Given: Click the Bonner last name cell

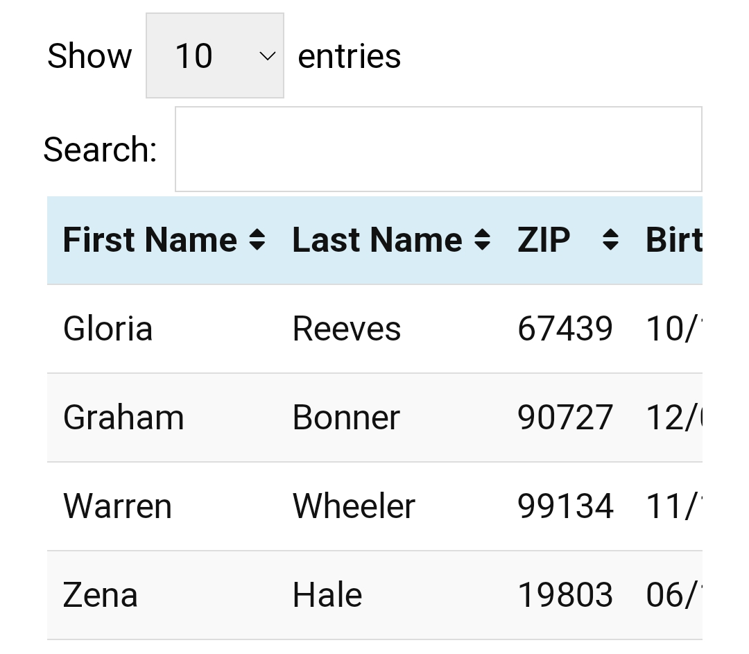Looking at the screenshot, I should tap(346, 418).
